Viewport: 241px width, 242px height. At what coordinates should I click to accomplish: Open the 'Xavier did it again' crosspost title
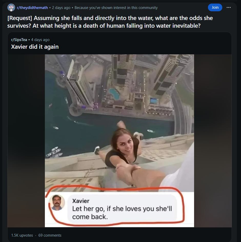coord(35,47)
